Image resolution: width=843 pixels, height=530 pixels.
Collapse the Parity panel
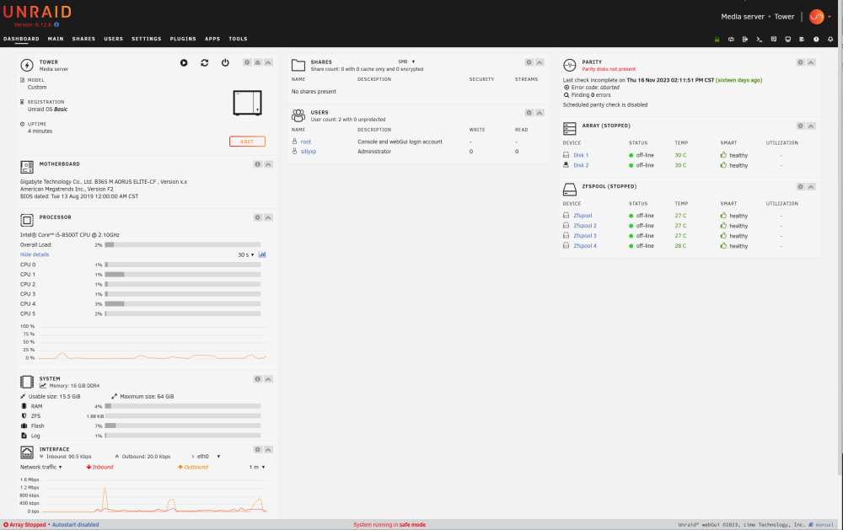[x=811, y=62]
